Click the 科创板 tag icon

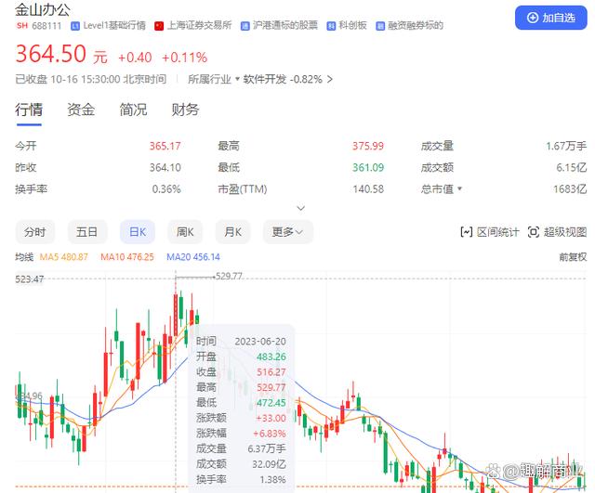pos(331,26)
